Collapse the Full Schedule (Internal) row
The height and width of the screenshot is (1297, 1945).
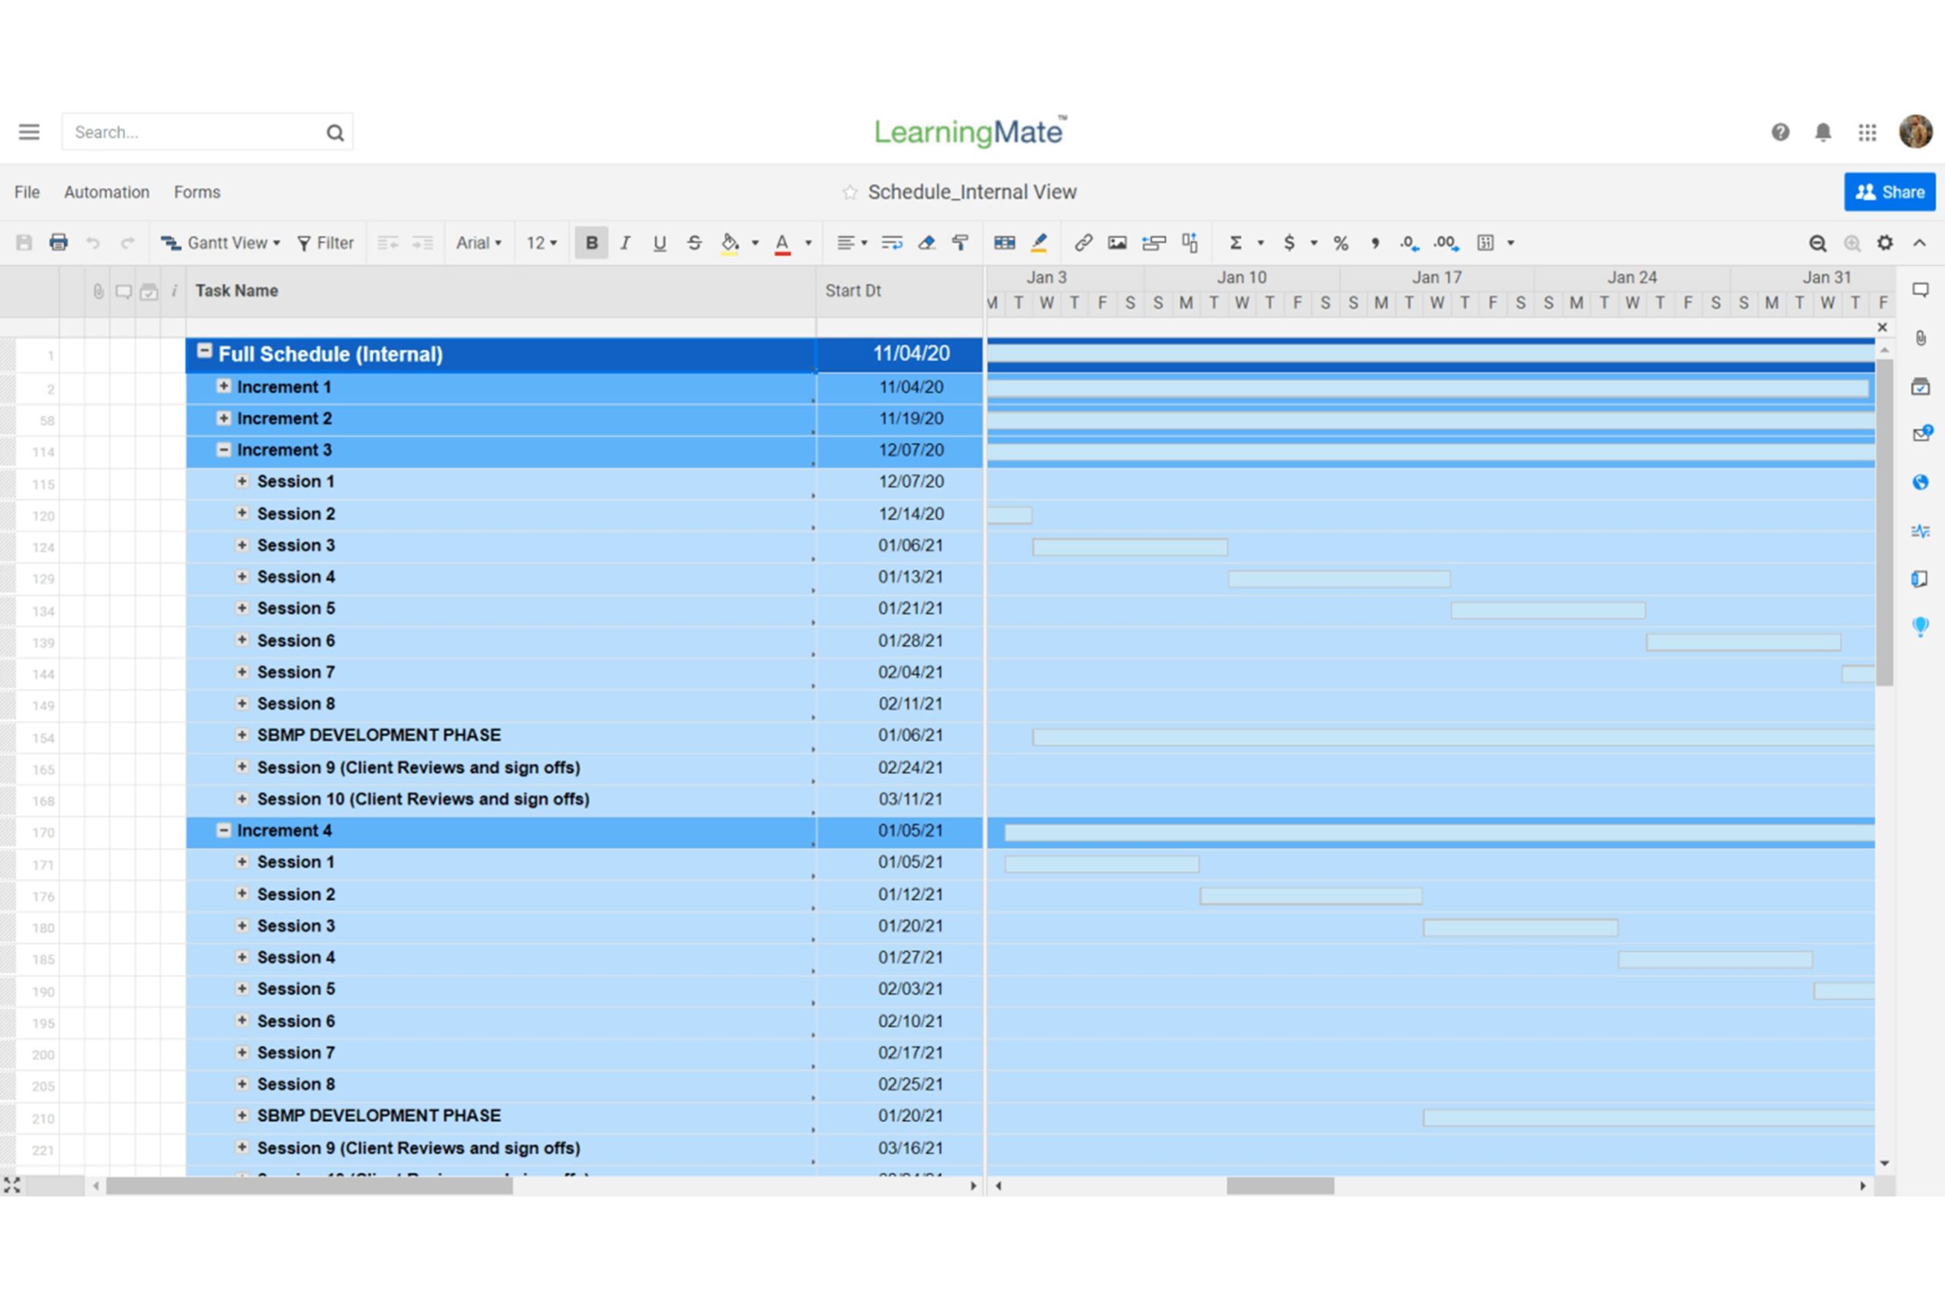coord(204,352)
